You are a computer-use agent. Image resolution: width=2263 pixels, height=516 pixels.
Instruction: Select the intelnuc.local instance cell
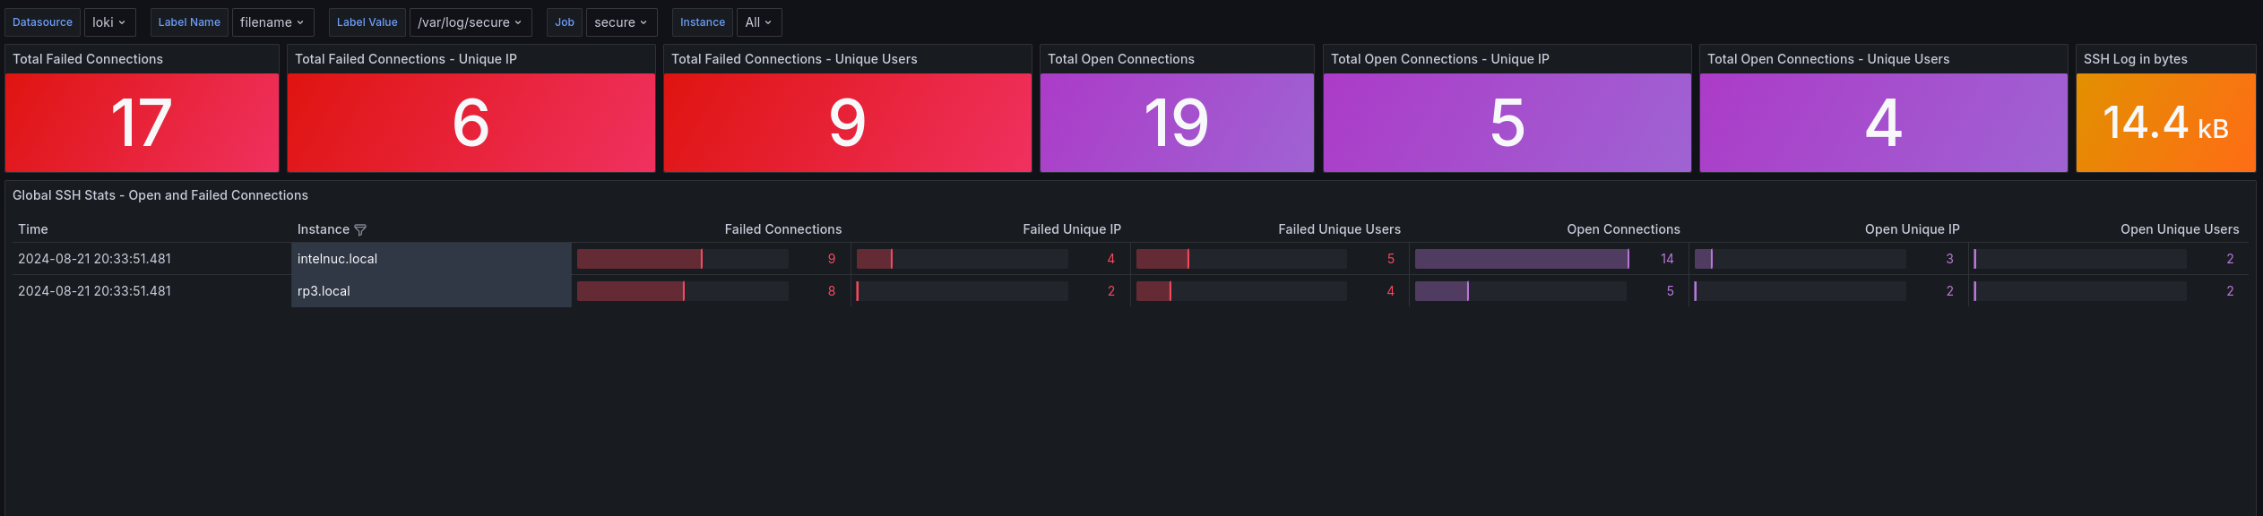click(337, 259)
